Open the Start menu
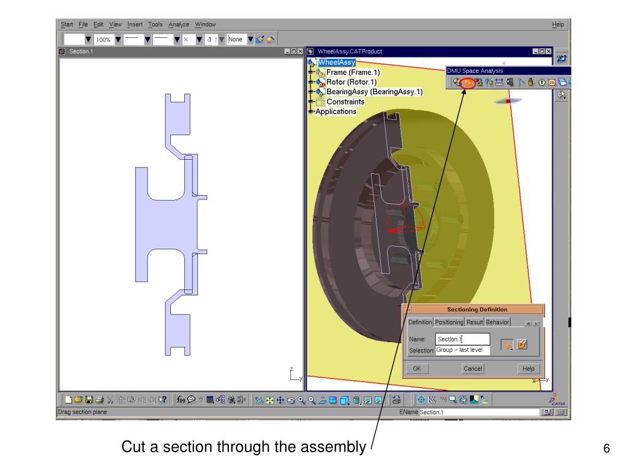627x470 pixels. click(x=67, y=24)
